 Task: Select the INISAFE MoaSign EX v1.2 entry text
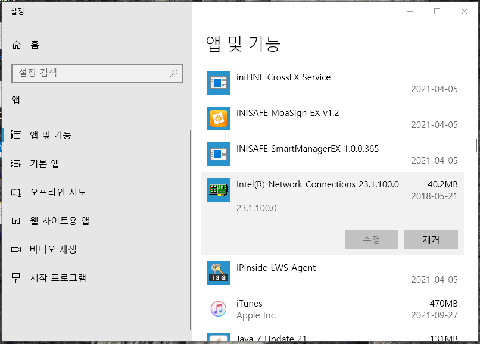click(x=288, y=113)
